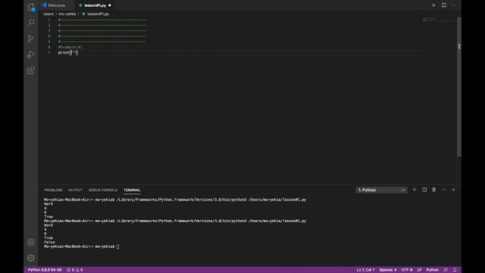Click the mo-yehia breadcrumb
The image size is (485, 273).
pyautogui.click(x=67, y=14)
